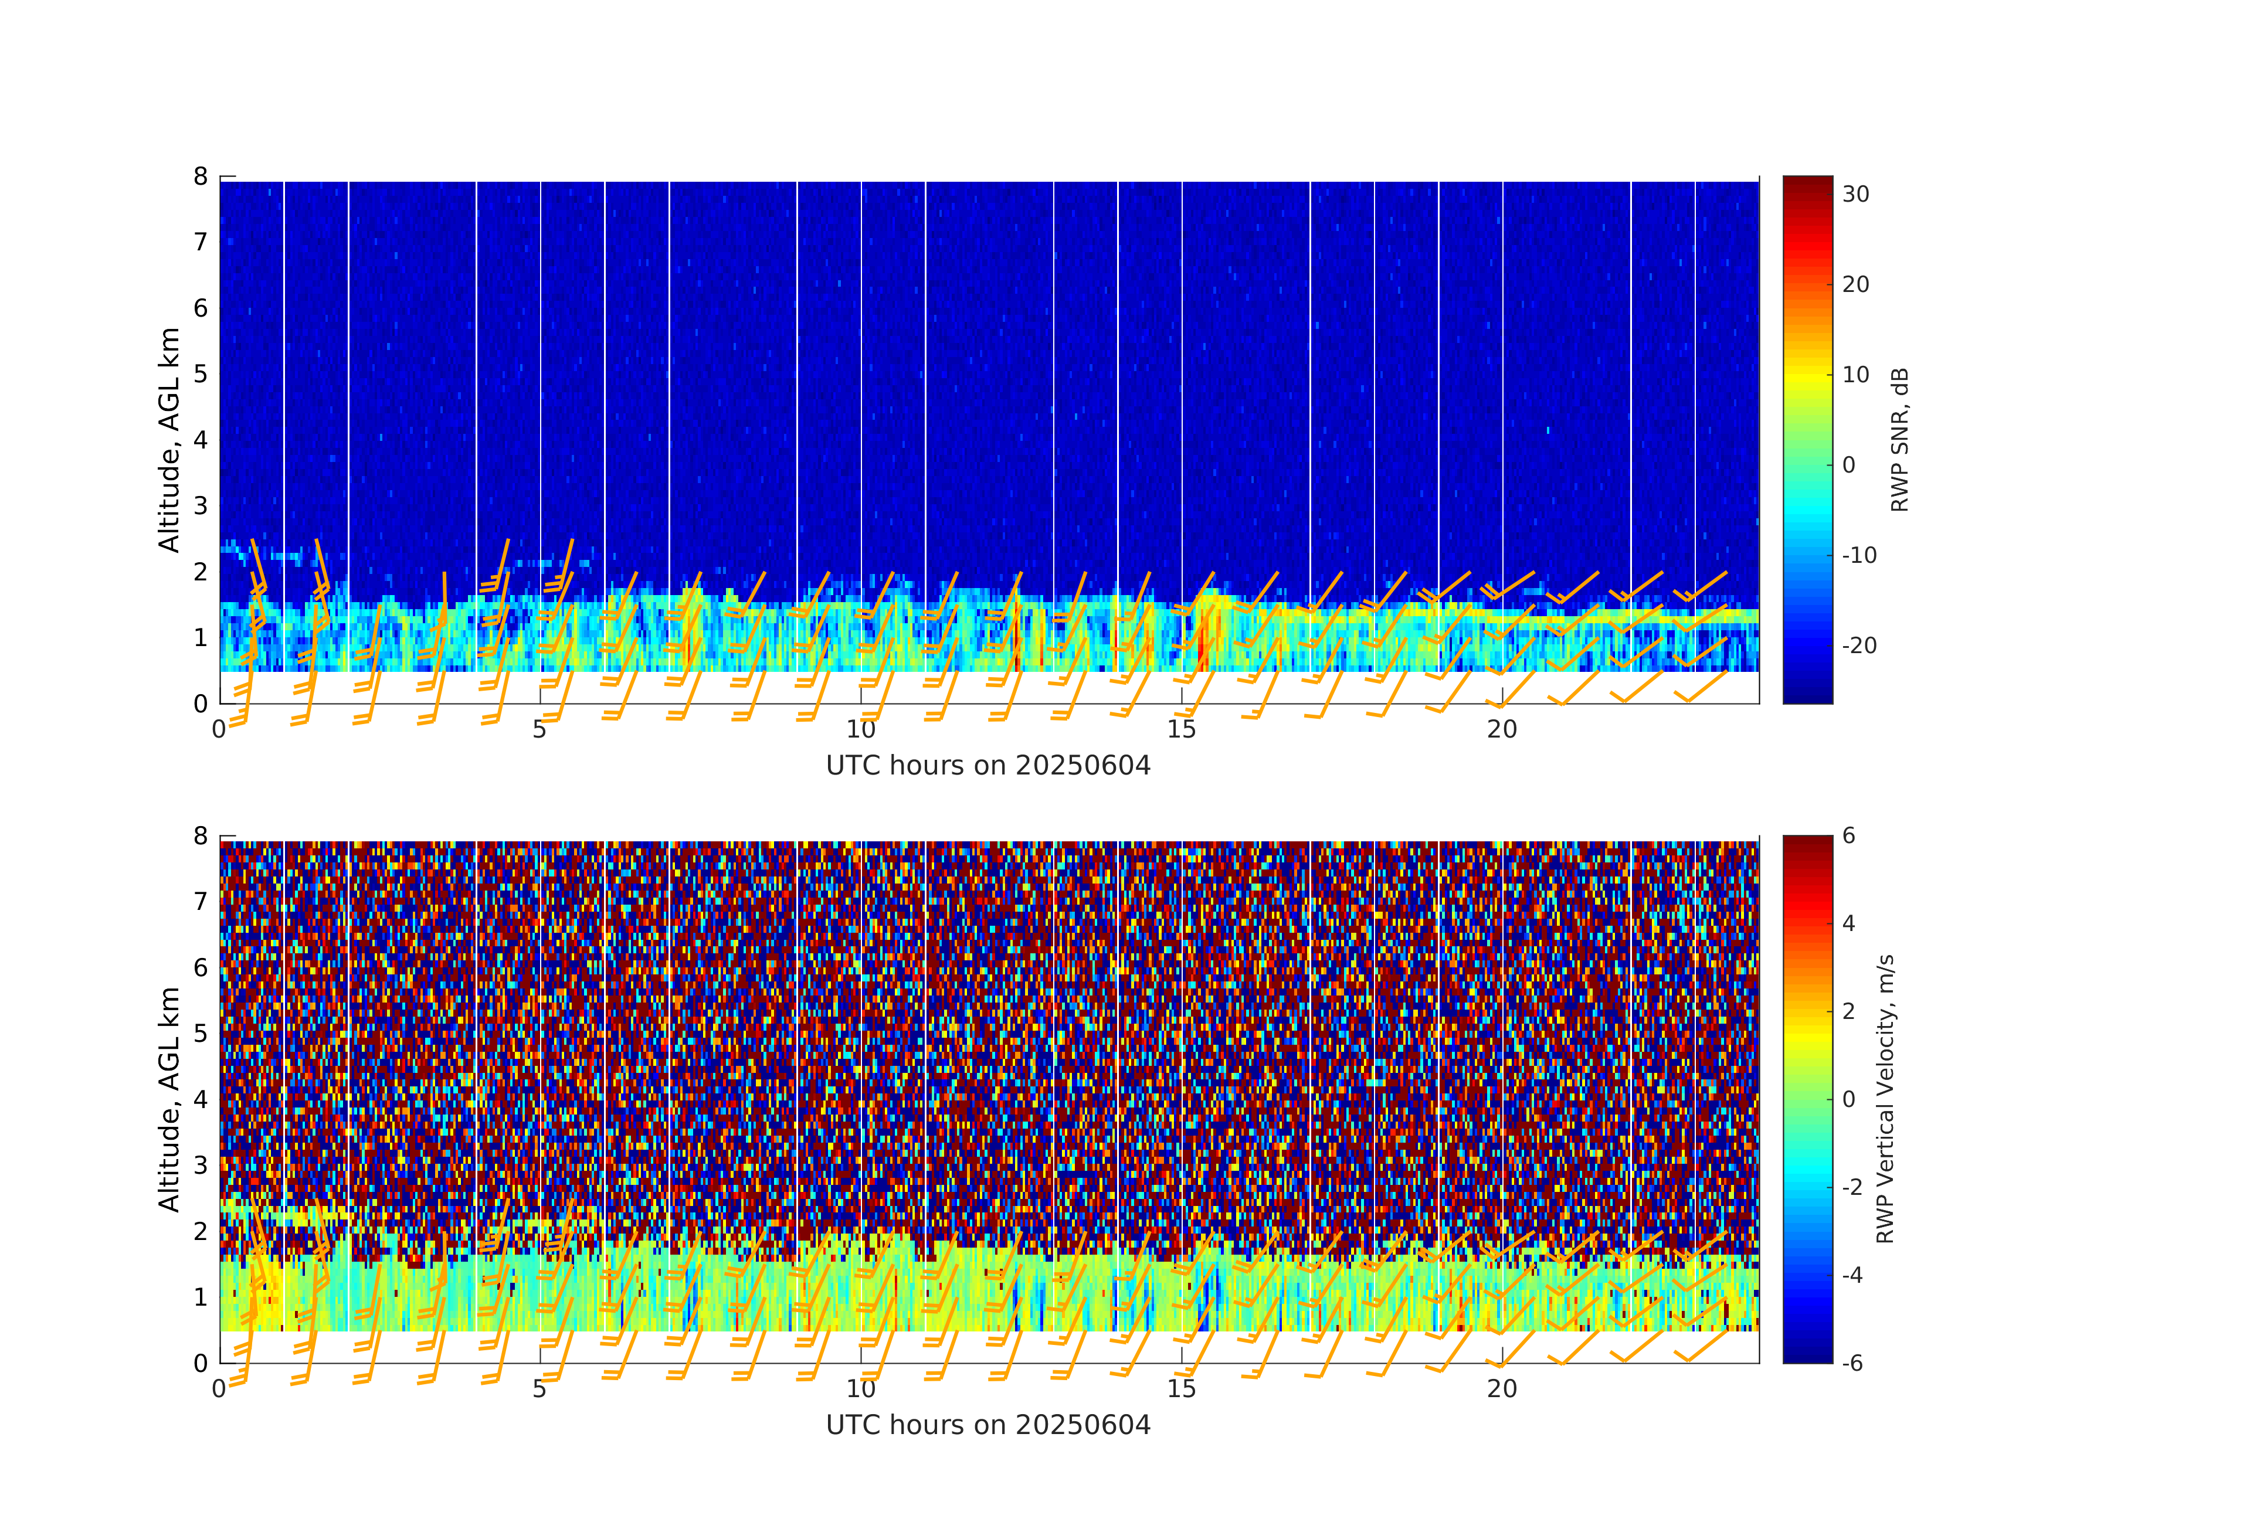Click the 'RWP Vertical Velocity, m/s' label

click(1885, 1099)
